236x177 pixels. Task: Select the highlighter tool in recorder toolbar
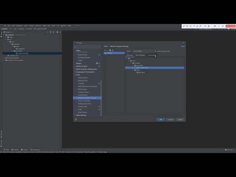200,26
